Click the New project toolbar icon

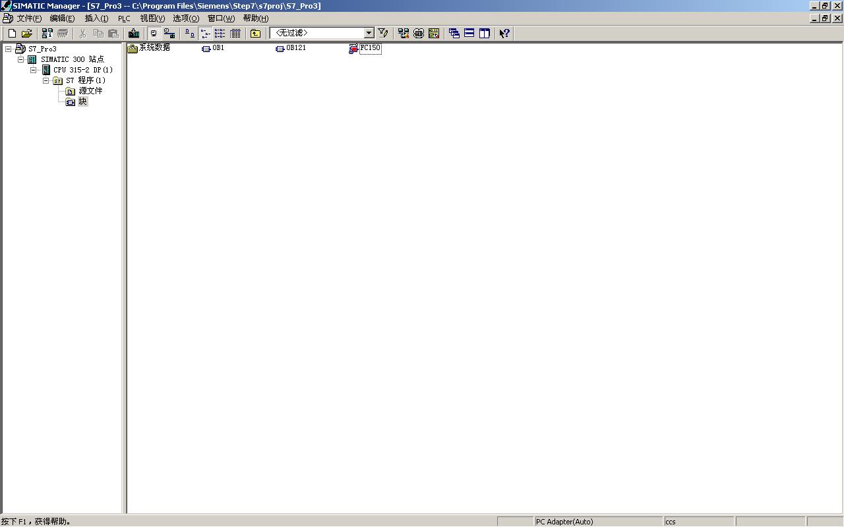click(x=11, y=34)
